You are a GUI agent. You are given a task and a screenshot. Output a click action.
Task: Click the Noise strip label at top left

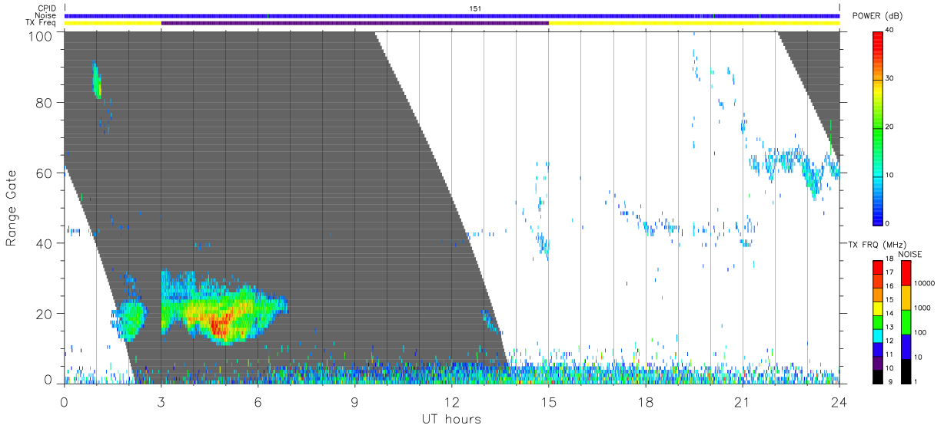coord(46,15)
